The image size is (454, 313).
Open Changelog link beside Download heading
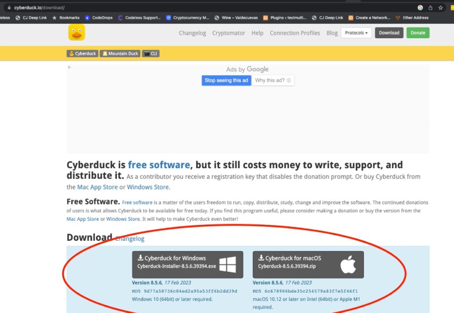pyautogui.click(x=130, y=239)
